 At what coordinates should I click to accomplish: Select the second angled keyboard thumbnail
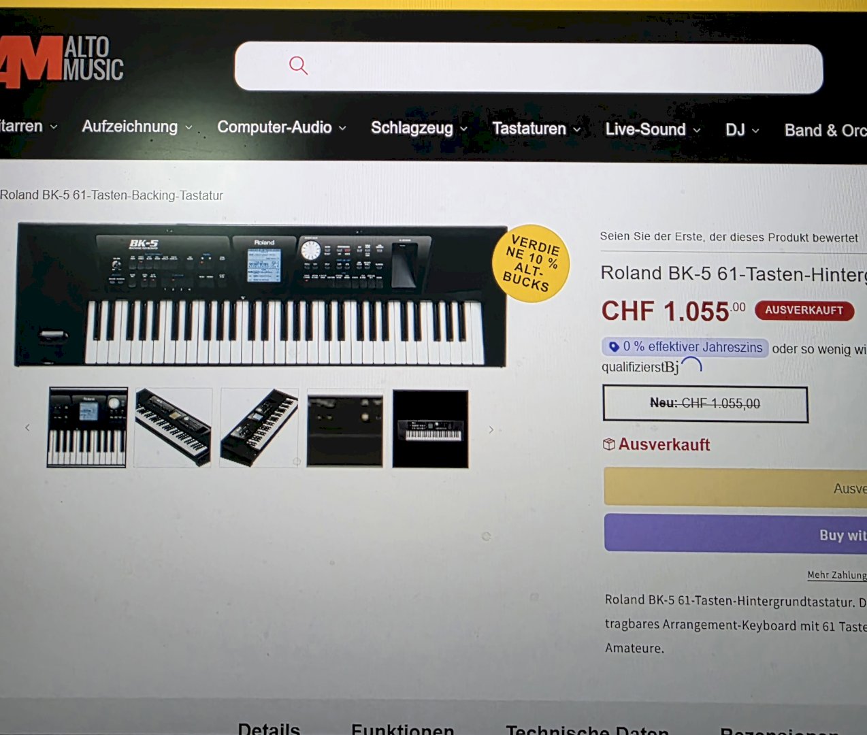(174, 428)
